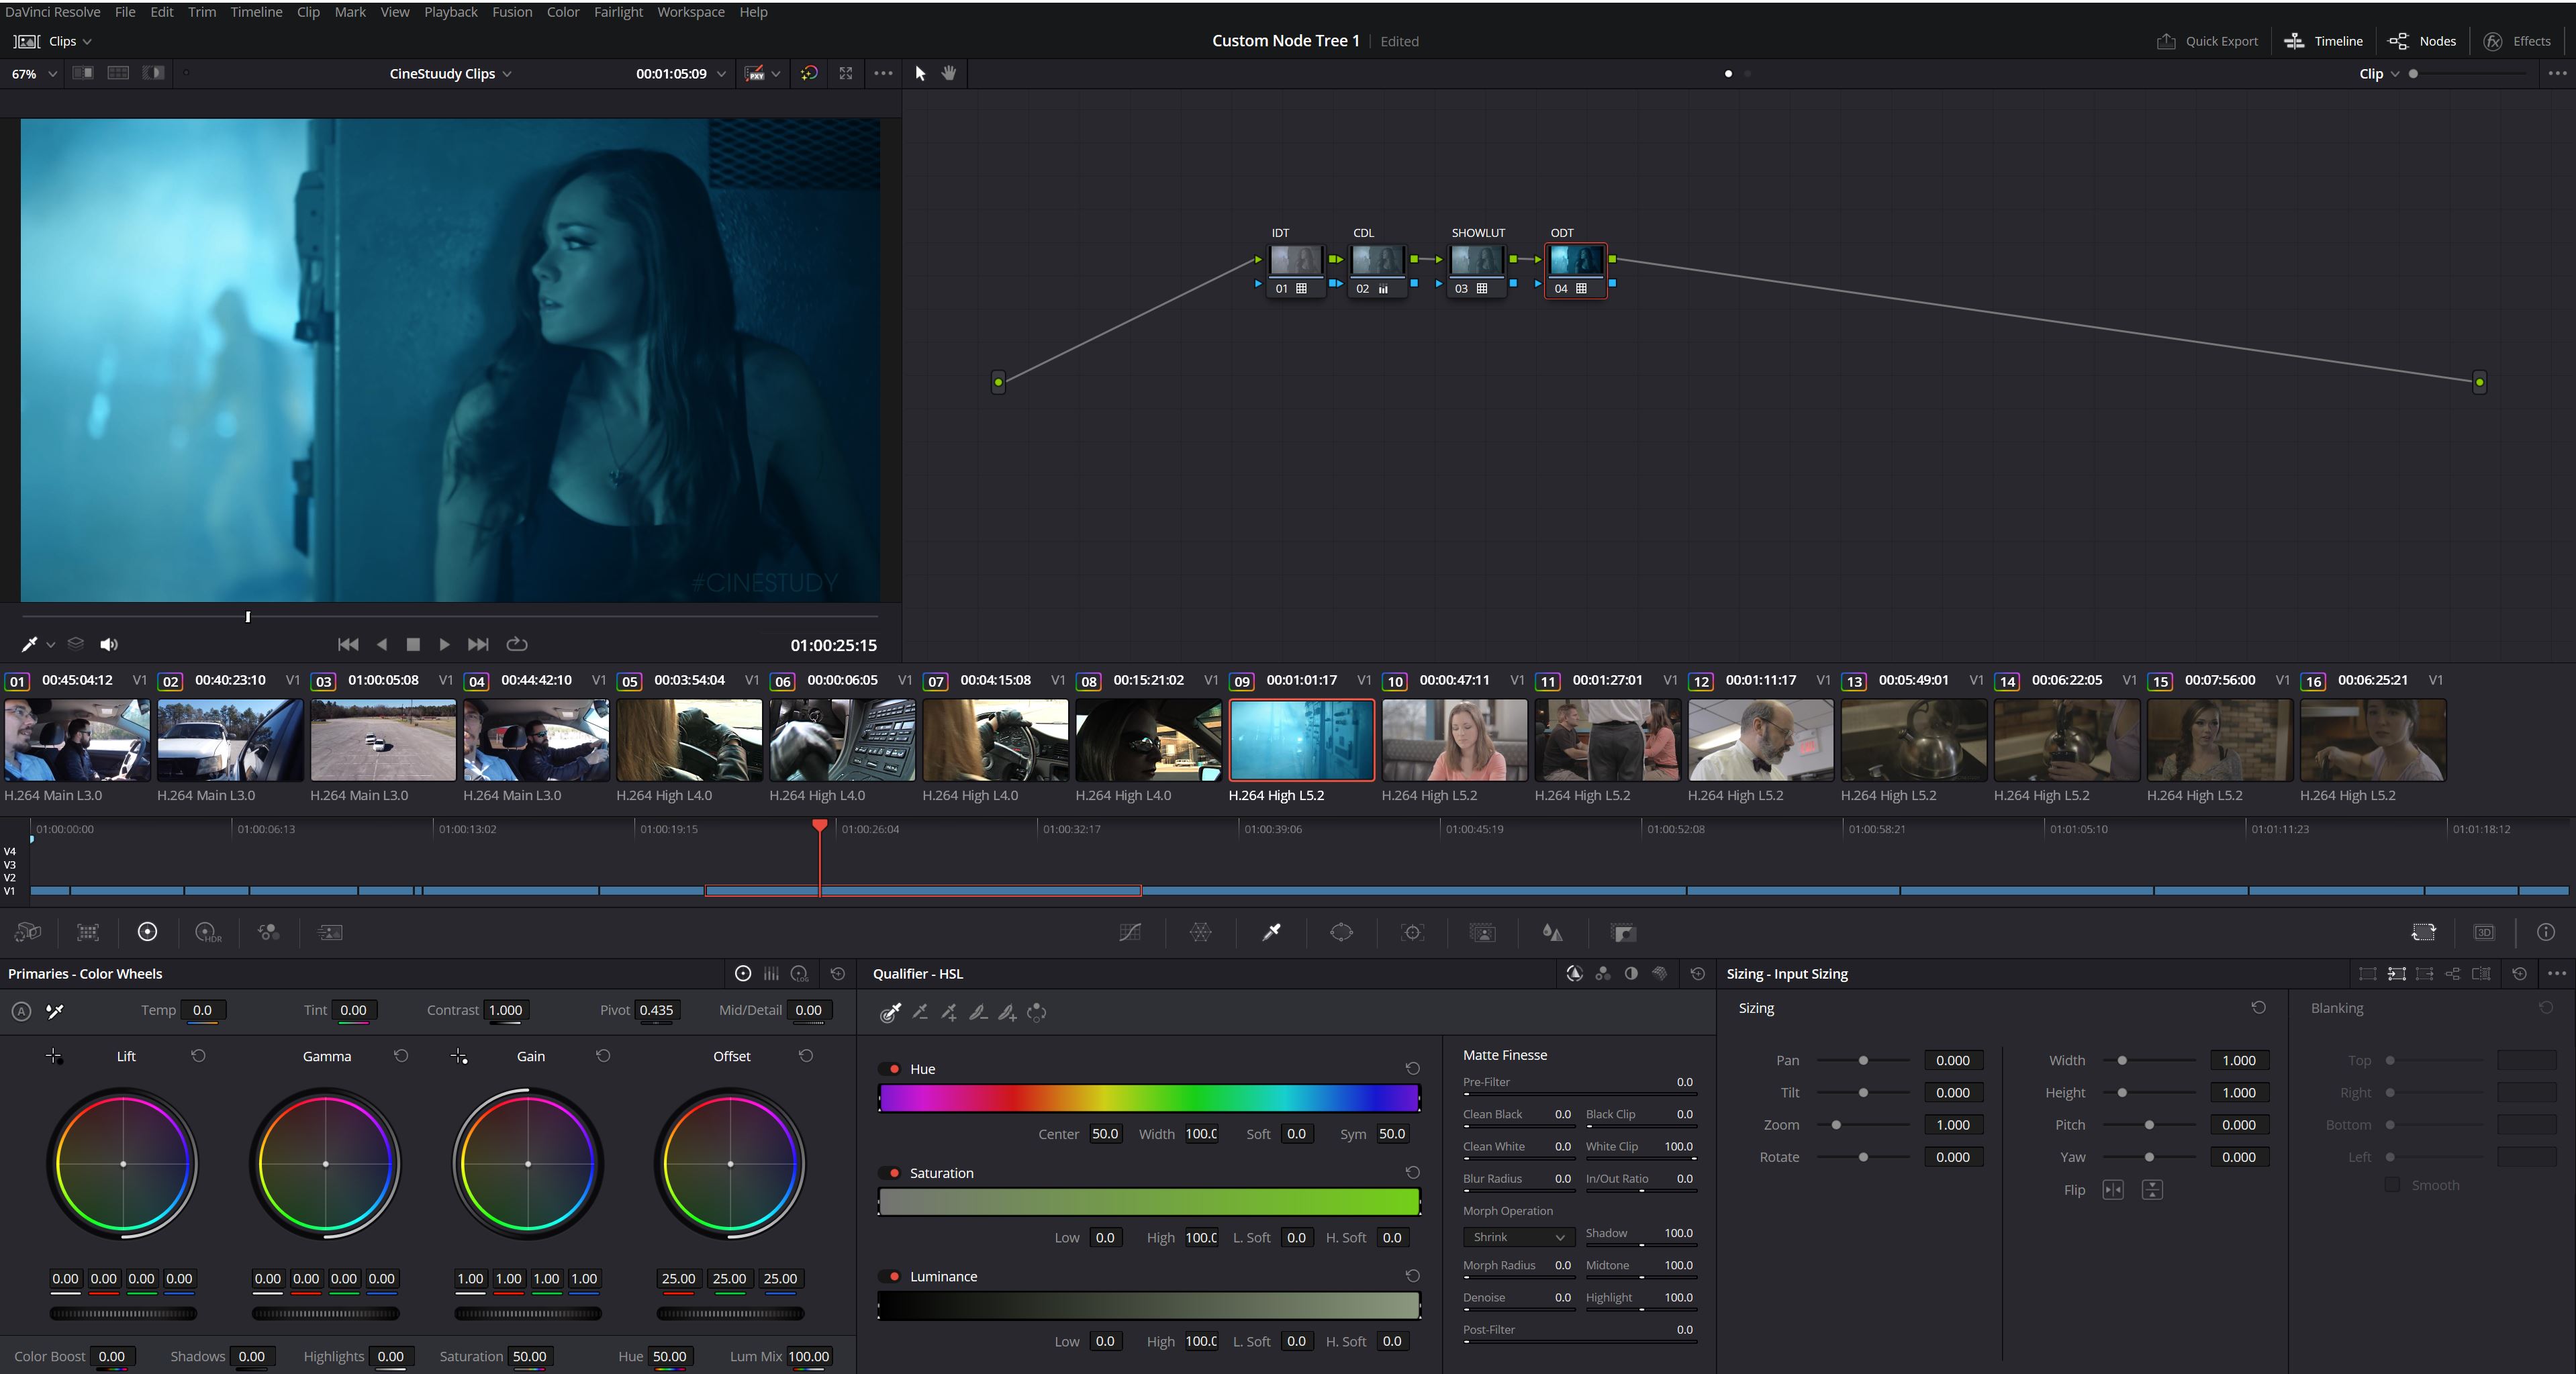The width and height of the screenshot is (2576, 1374).
Task: Open the RGB Mixer palette icon
Action: [268, 932]
